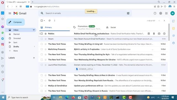Click the Gmail logo
The image size is (177, 100).
[x=20, y=13]
